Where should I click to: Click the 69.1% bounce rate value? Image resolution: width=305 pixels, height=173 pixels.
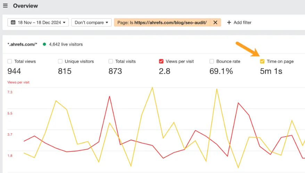click(221, 71)
